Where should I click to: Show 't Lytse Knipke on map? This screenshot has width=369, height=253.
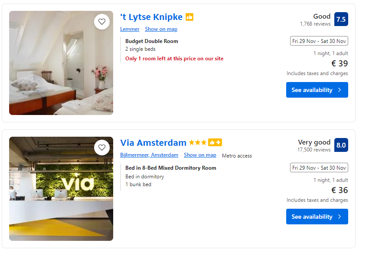(161, 29)
